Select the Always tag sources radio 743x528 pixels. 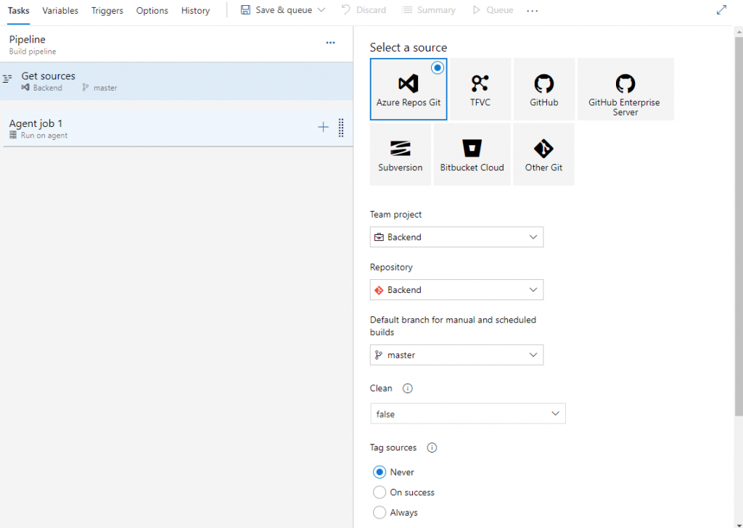[x=379, y=512]
